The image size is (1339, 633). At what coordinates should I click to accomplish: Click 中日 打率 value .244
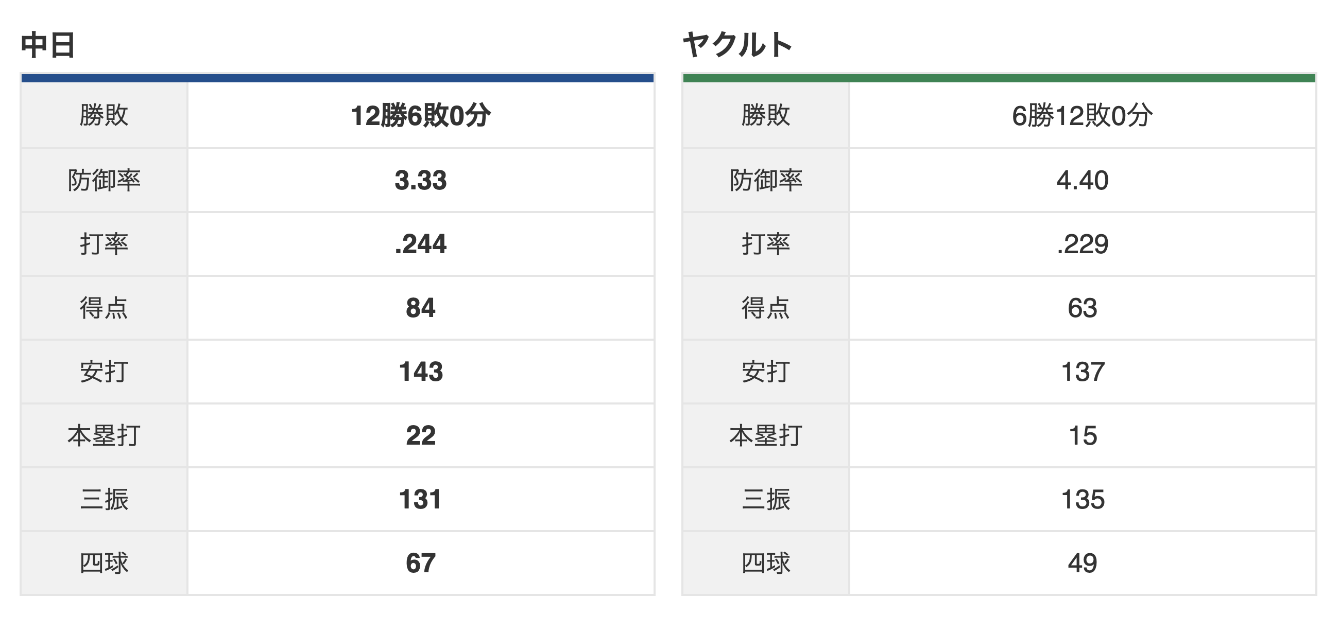(421, 244)
